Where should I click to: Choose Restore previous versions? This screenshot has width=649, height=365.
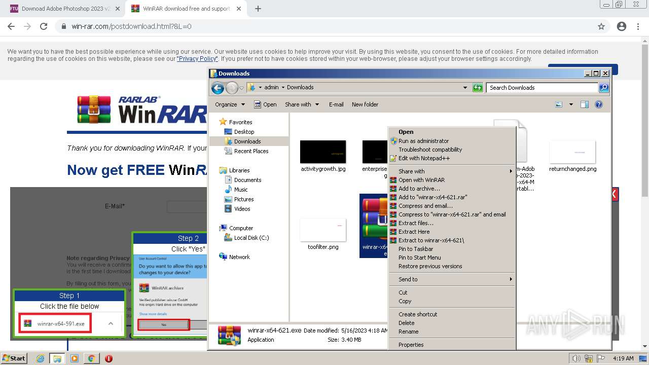click(452, 266)
